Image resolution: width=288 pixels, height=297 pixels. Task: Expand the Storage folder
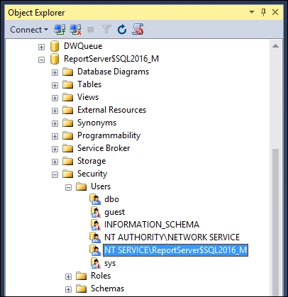click(55, 162)
